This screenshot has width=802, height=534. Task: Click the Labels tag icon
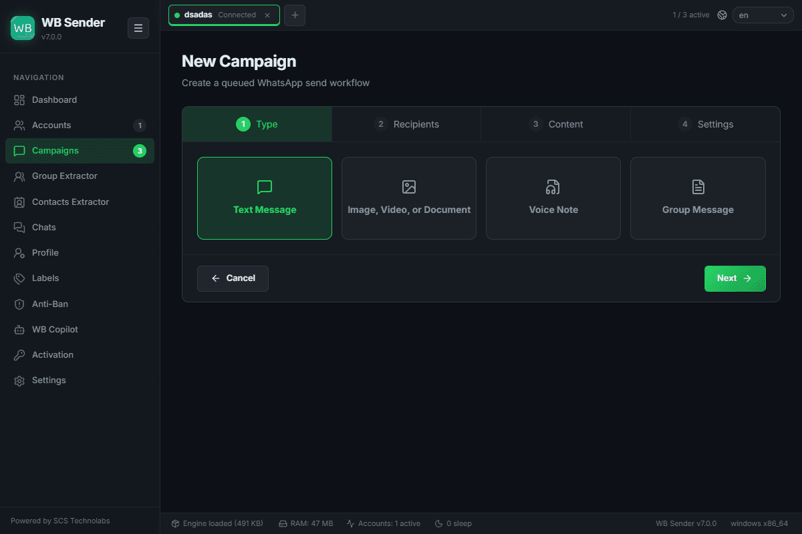pyautogui.click(x=19, y=278)
